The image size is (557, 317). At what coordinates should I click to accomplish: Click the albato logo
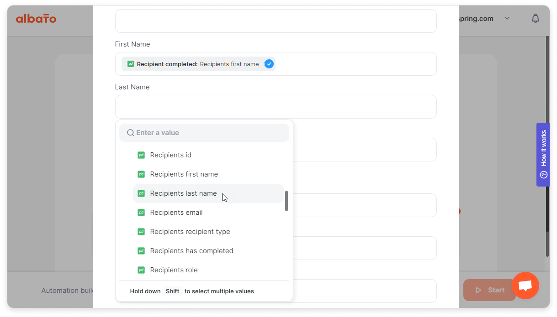36,19
